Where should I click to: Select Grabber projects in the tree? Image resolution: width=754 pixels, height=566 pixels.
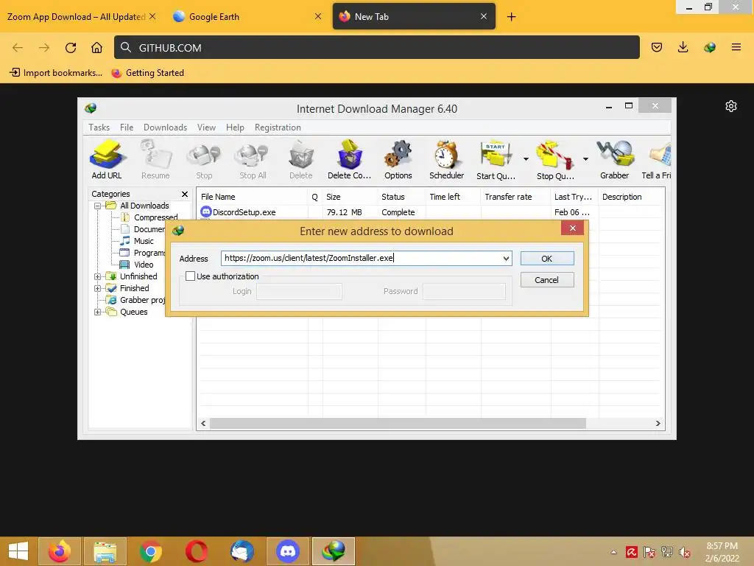point(142,300)
